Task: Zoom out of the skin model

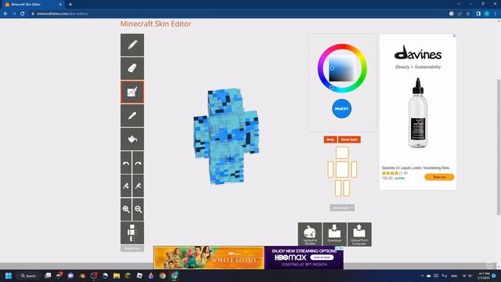Action: [x=138, y=209]
